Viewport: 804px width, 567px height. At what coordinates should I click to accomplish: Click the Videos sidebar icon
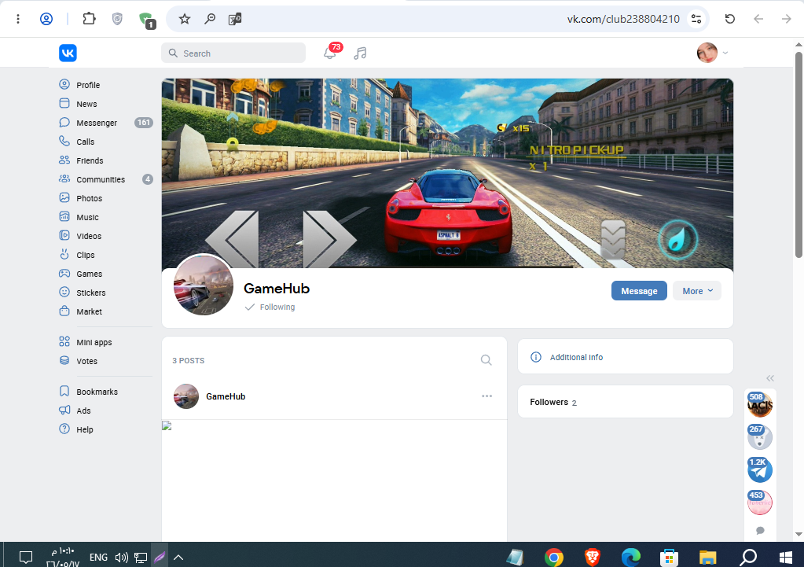pyautogui.click(x=64, y=235)
